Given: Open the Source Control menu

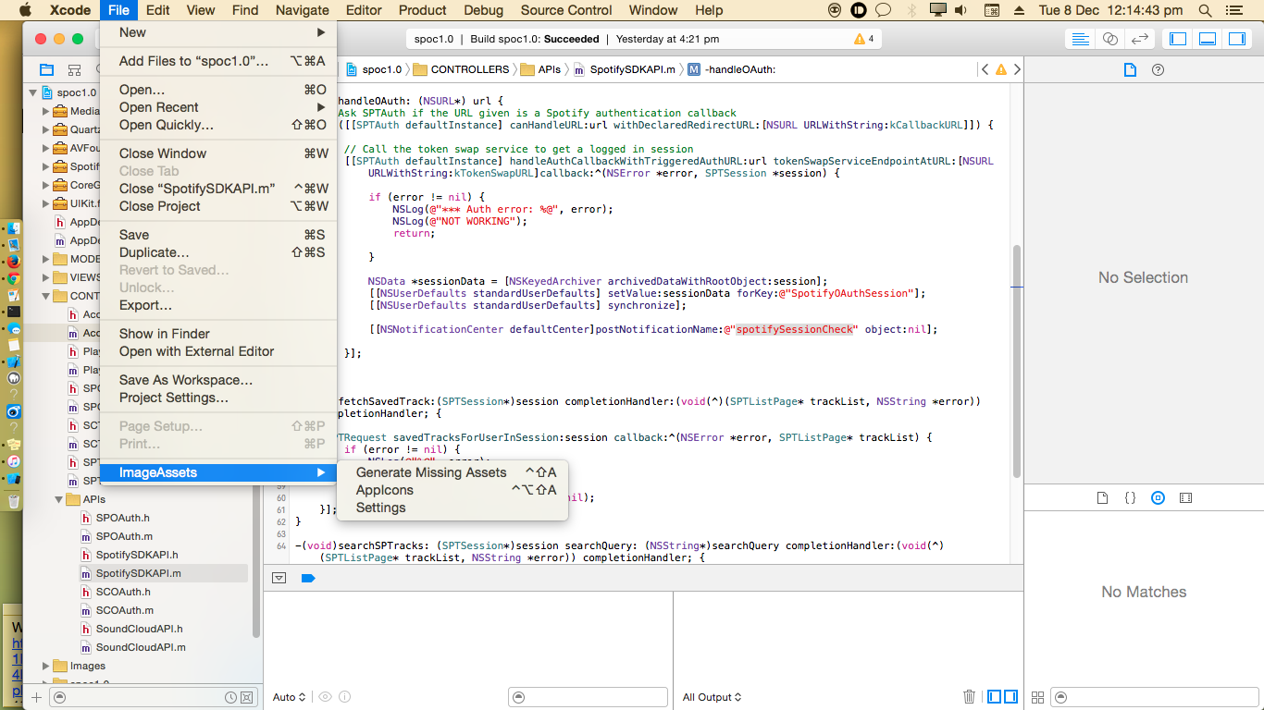Looking at the screenshot, I should (x=566, y=10).
